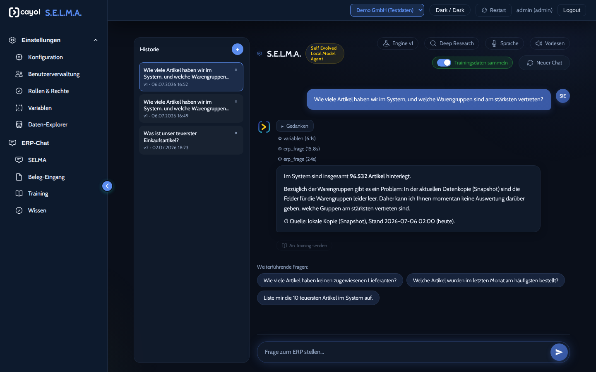The height and width of the screenshot is (372, 596).
Task: Ask 'Welche Artikel wurden im letzten Monat...' suggestion
Action: click(485, 280)
